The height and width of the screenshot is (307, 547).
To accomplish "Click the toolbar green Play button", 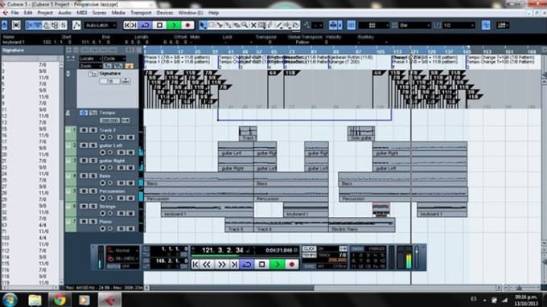I will point(174,25).
